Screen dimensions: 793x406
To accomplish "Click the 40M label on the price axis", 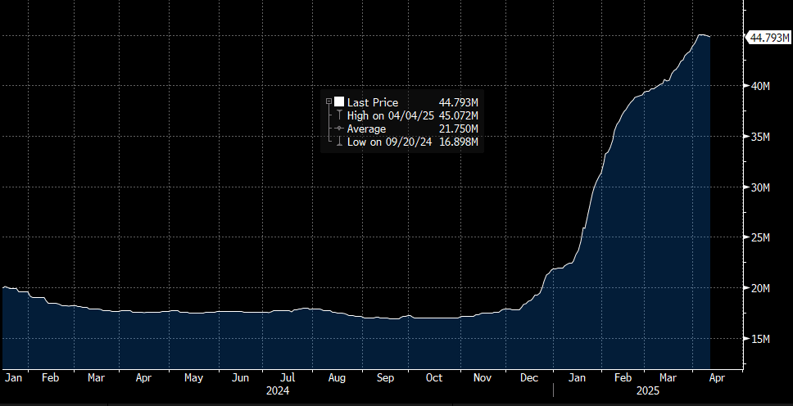I will (762, 87).
